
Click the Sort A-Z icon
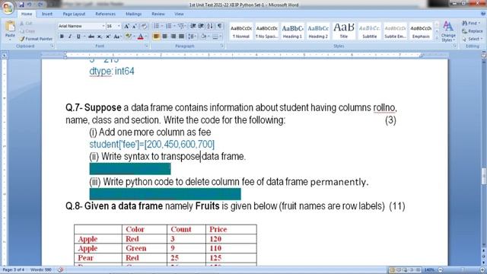(x=210, y=26)
